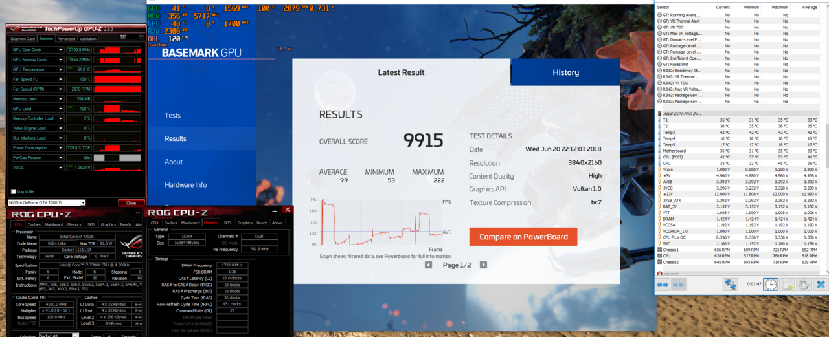Click ASUS Z170-PRO sensor group icon

[659, 114]
